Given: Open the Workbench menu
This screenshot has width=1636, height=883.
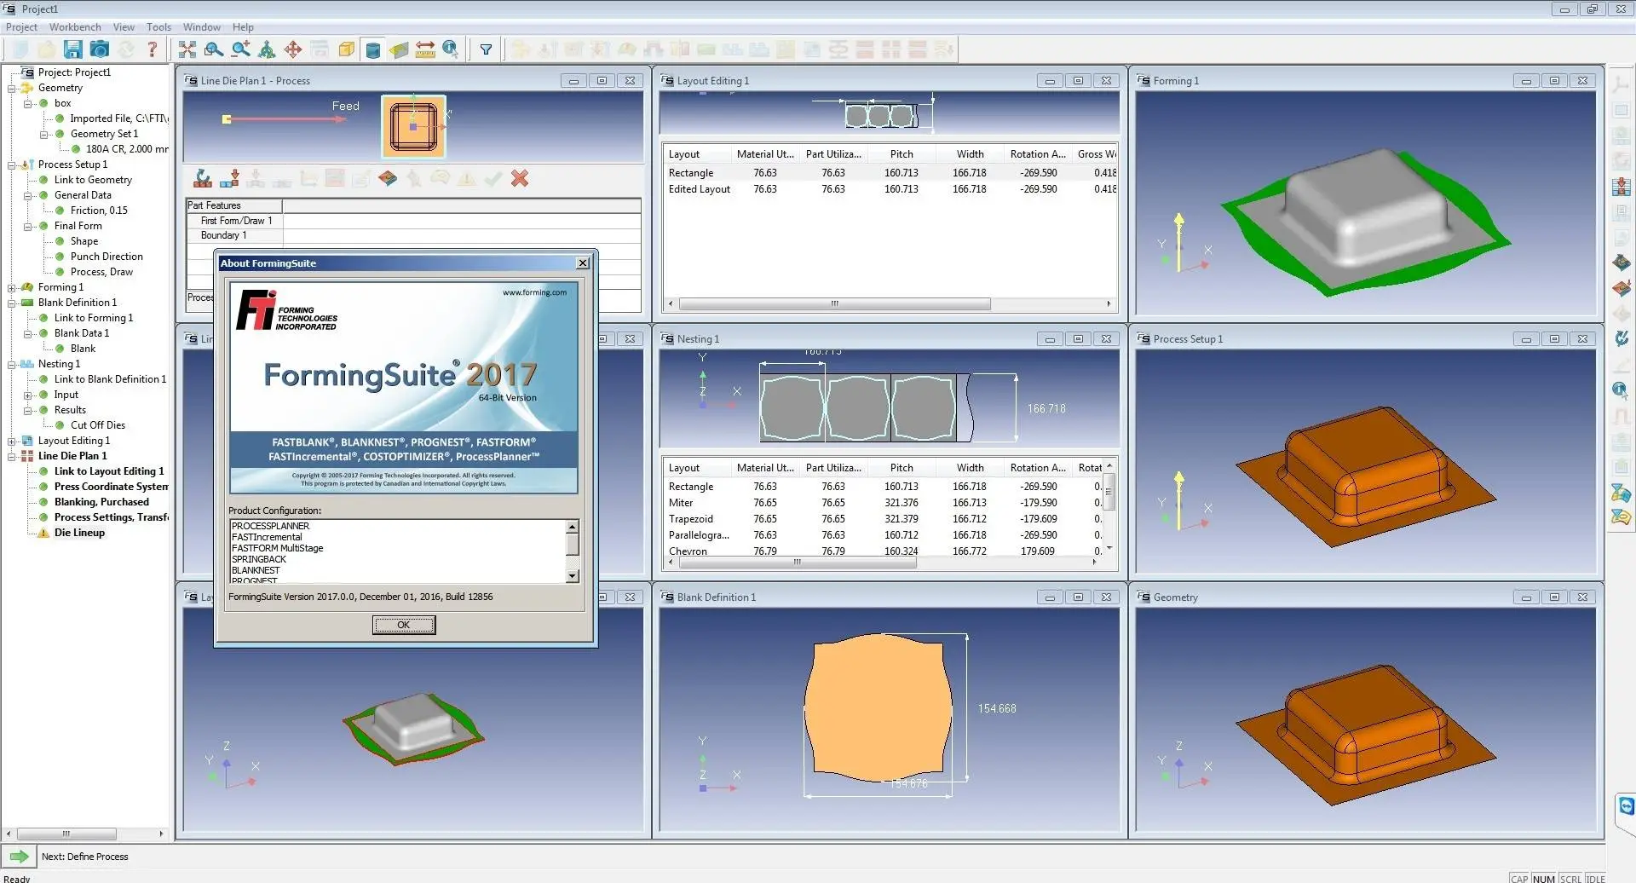Looking at the screenshot, I should [x=75, y=27].
